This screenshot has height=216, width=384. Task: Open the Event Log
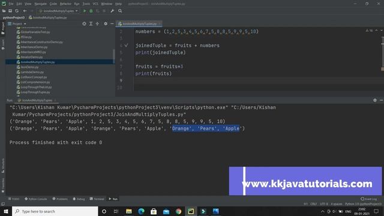[369, 199]
